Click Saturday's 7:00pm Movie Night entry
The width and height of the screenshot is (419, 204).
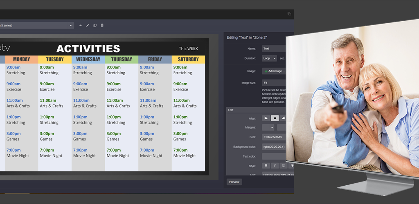pos(185,153)
